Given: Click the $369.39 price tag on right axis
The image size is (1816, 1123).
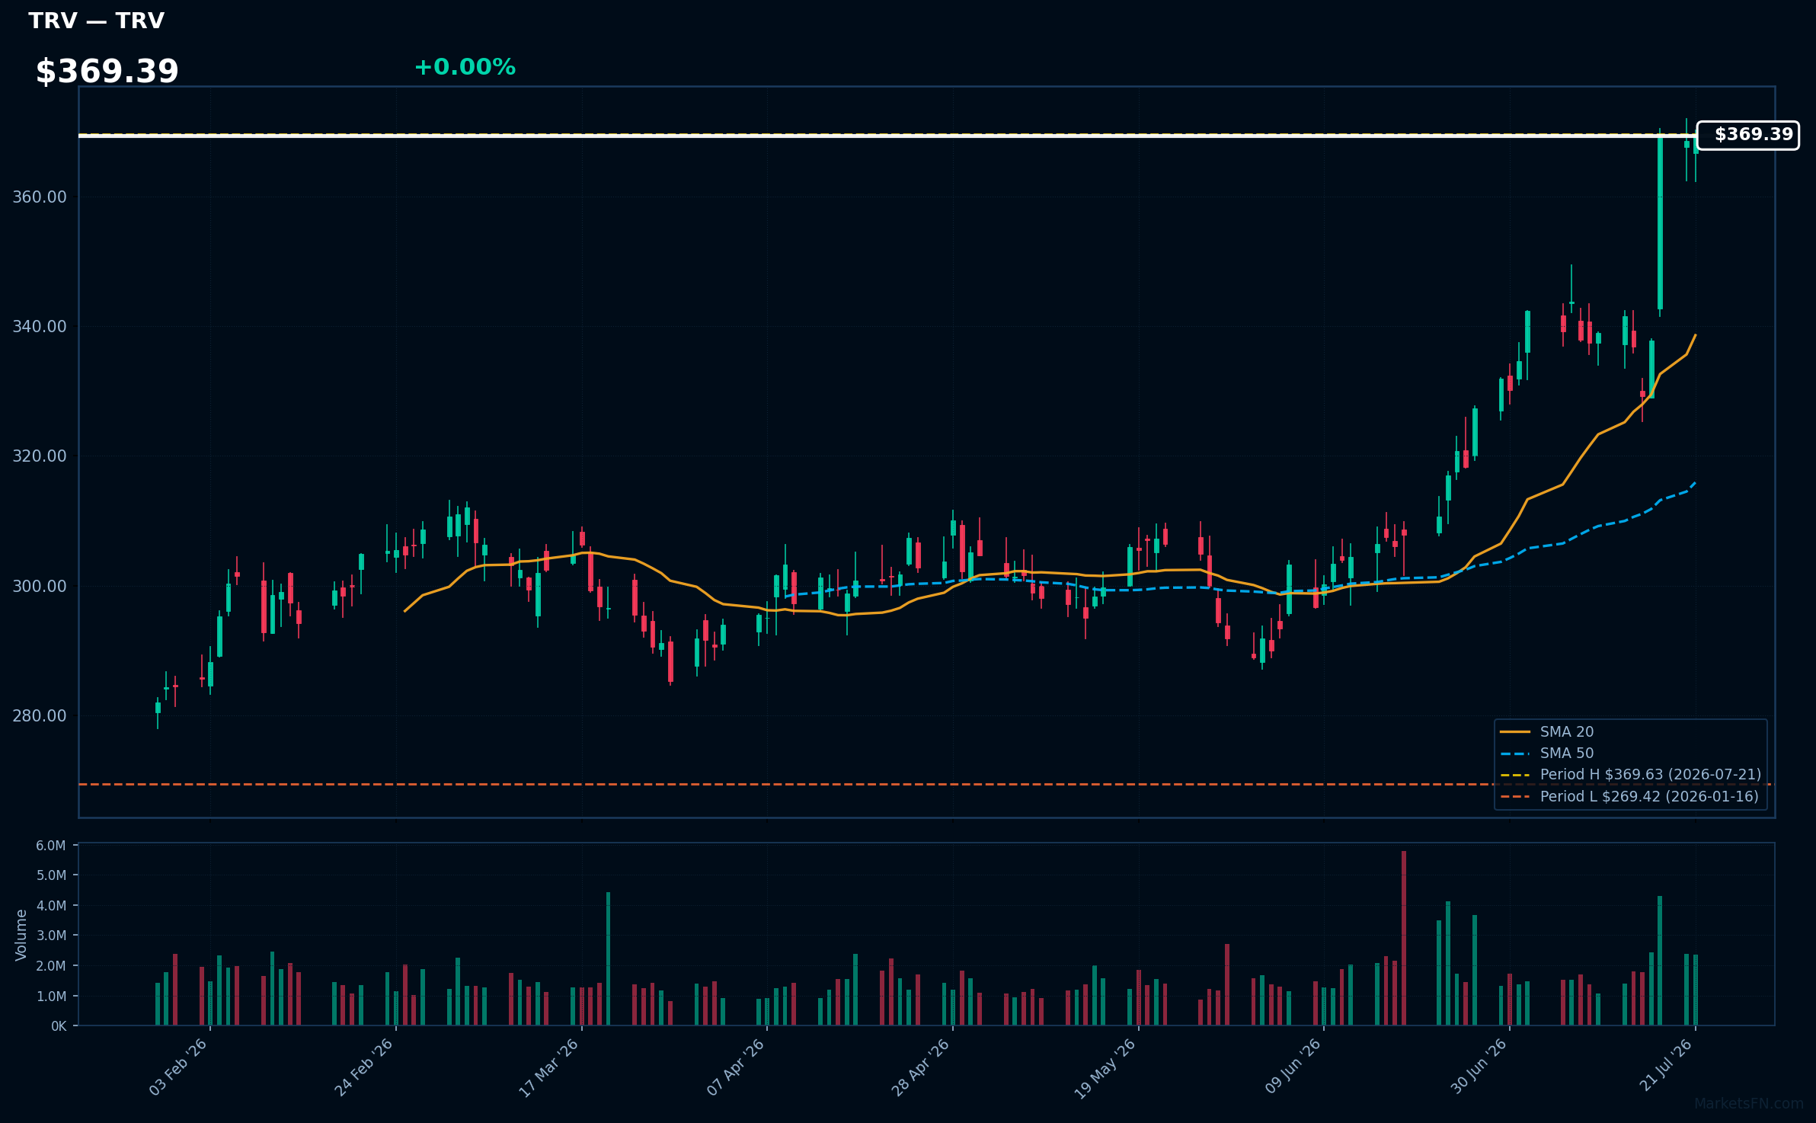Looking at the screenshot, I should click(1748, 135).
